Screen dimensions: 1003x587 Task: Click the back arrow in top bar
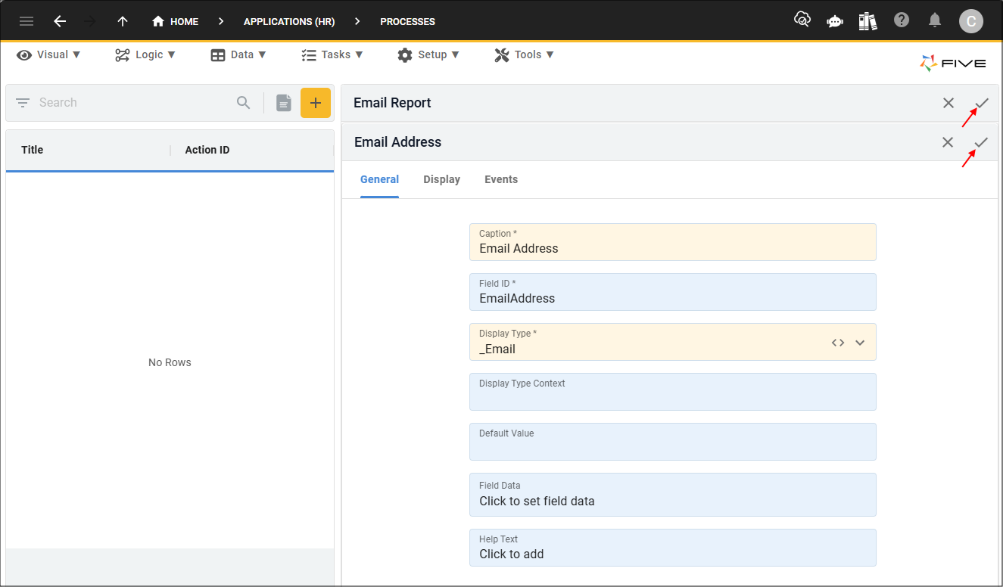[60, 21]
